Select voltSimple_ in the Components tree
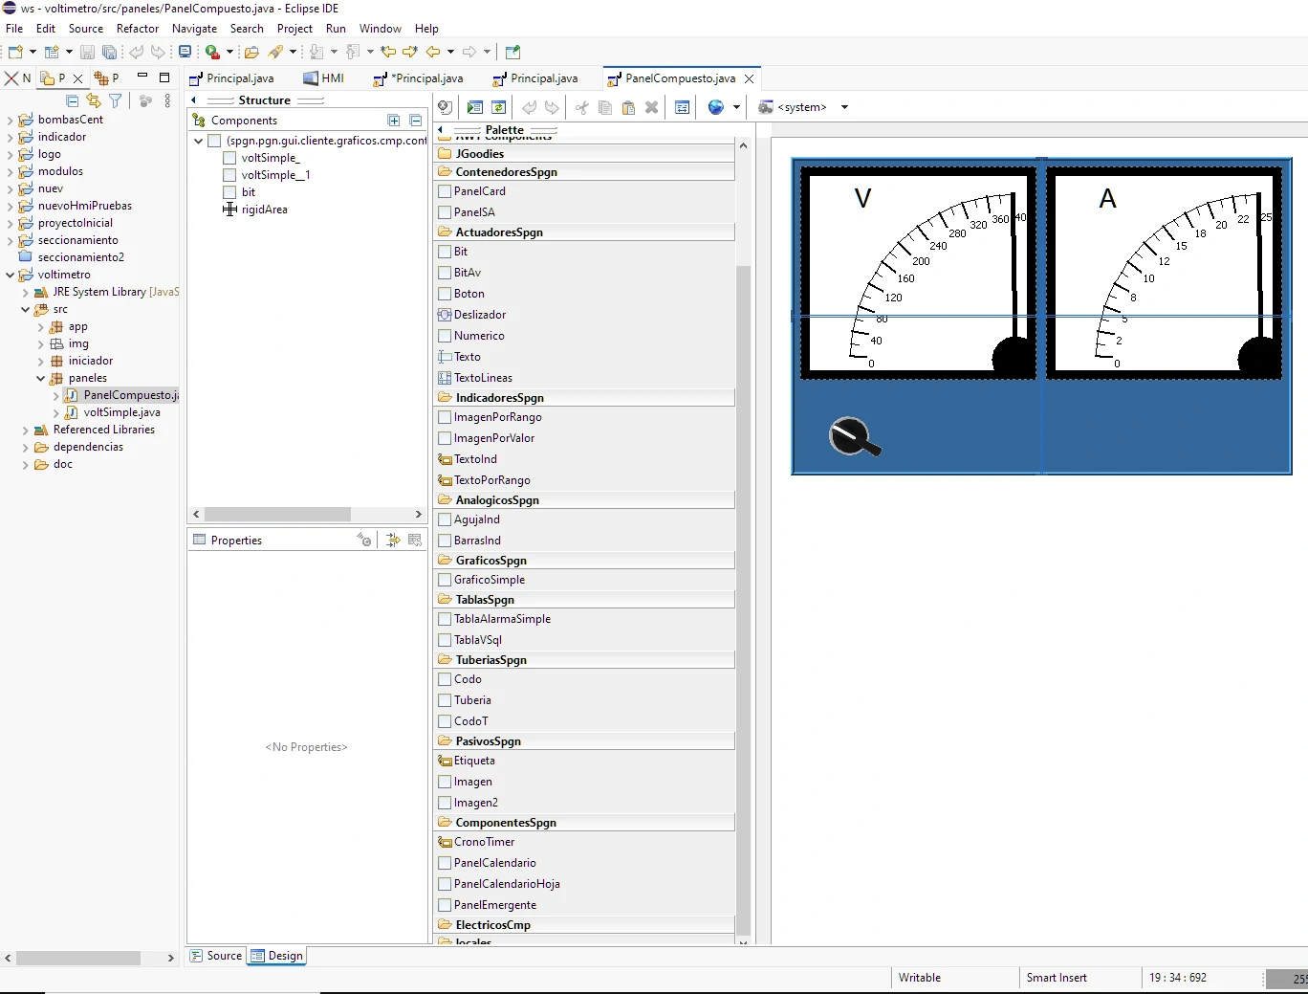Image resolution: width=1308 pixels, height=994 pixels. [x=271, y=157]
